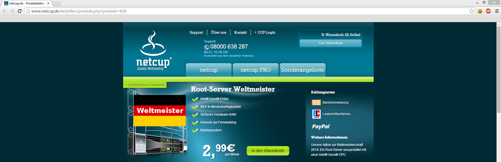Select the Sonderangebote navigation tab
Screen dimensions: 501x162
click(x=302, y=70)
